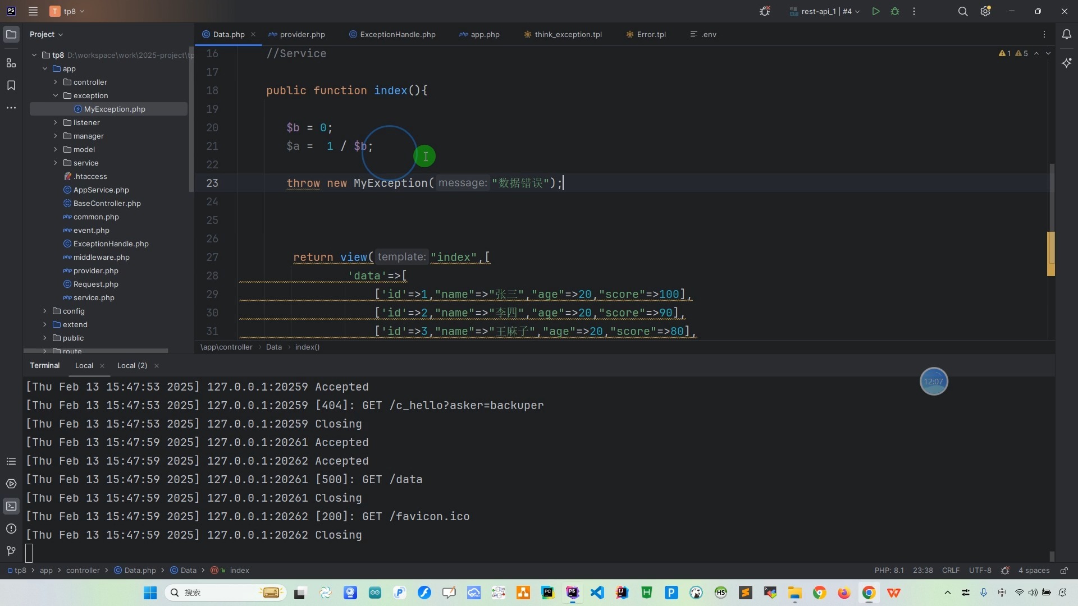Viewport: 1078px width, 606px height.
Task: Select MyException.php in project tree
Action: click(x=108, y=109)
